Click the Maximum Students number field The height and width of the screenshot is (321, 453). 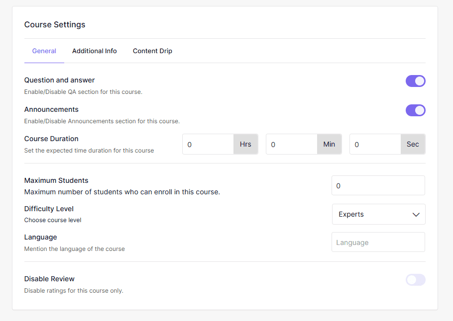tap(378, 185)
